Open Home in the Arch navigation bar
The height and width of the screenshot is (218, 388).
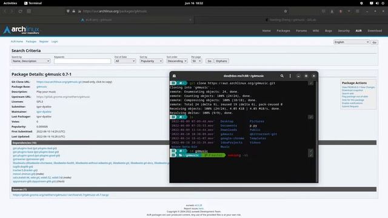click(267, 31)
